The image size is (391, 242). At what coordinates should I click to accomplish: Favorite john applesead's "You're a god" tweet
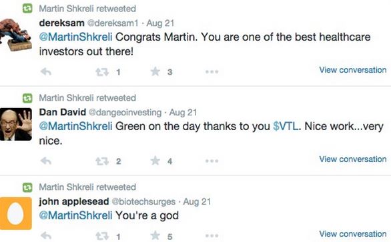point(155,235)
